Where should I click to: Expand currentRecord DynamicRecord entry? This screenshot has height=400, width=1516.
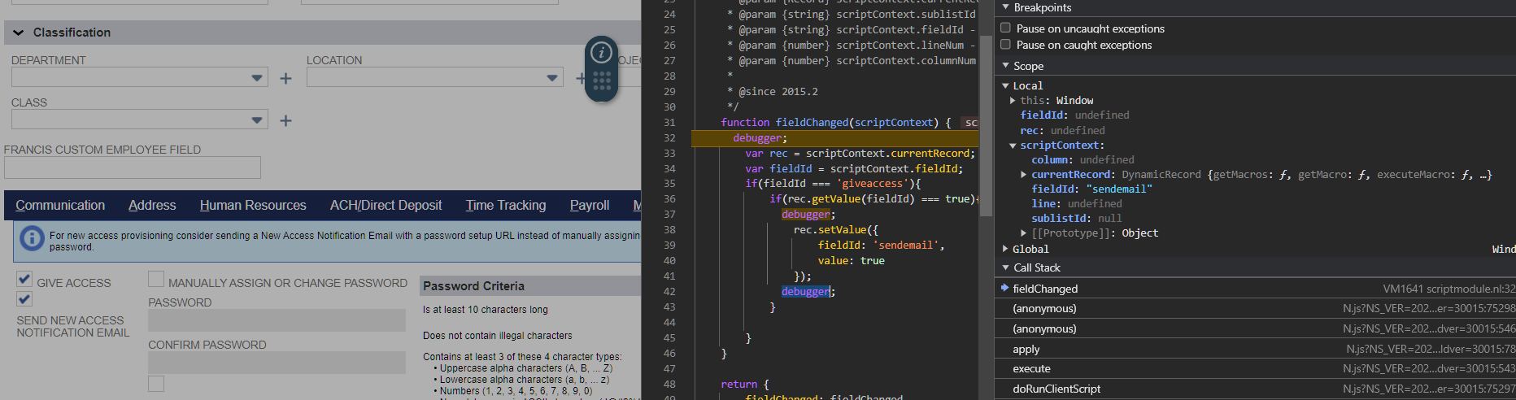(x=1023, y=175)
